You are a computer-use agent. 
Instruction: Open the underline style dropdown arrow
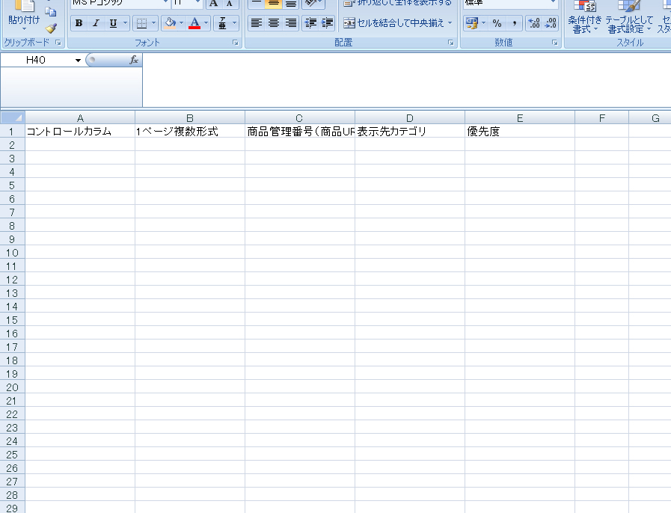click(125, 23)
